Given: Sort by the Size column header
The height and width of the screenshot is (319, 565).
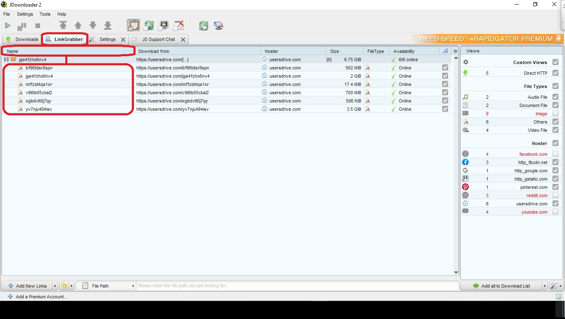Looking at the screenshot, I should (x=344, y=51).
